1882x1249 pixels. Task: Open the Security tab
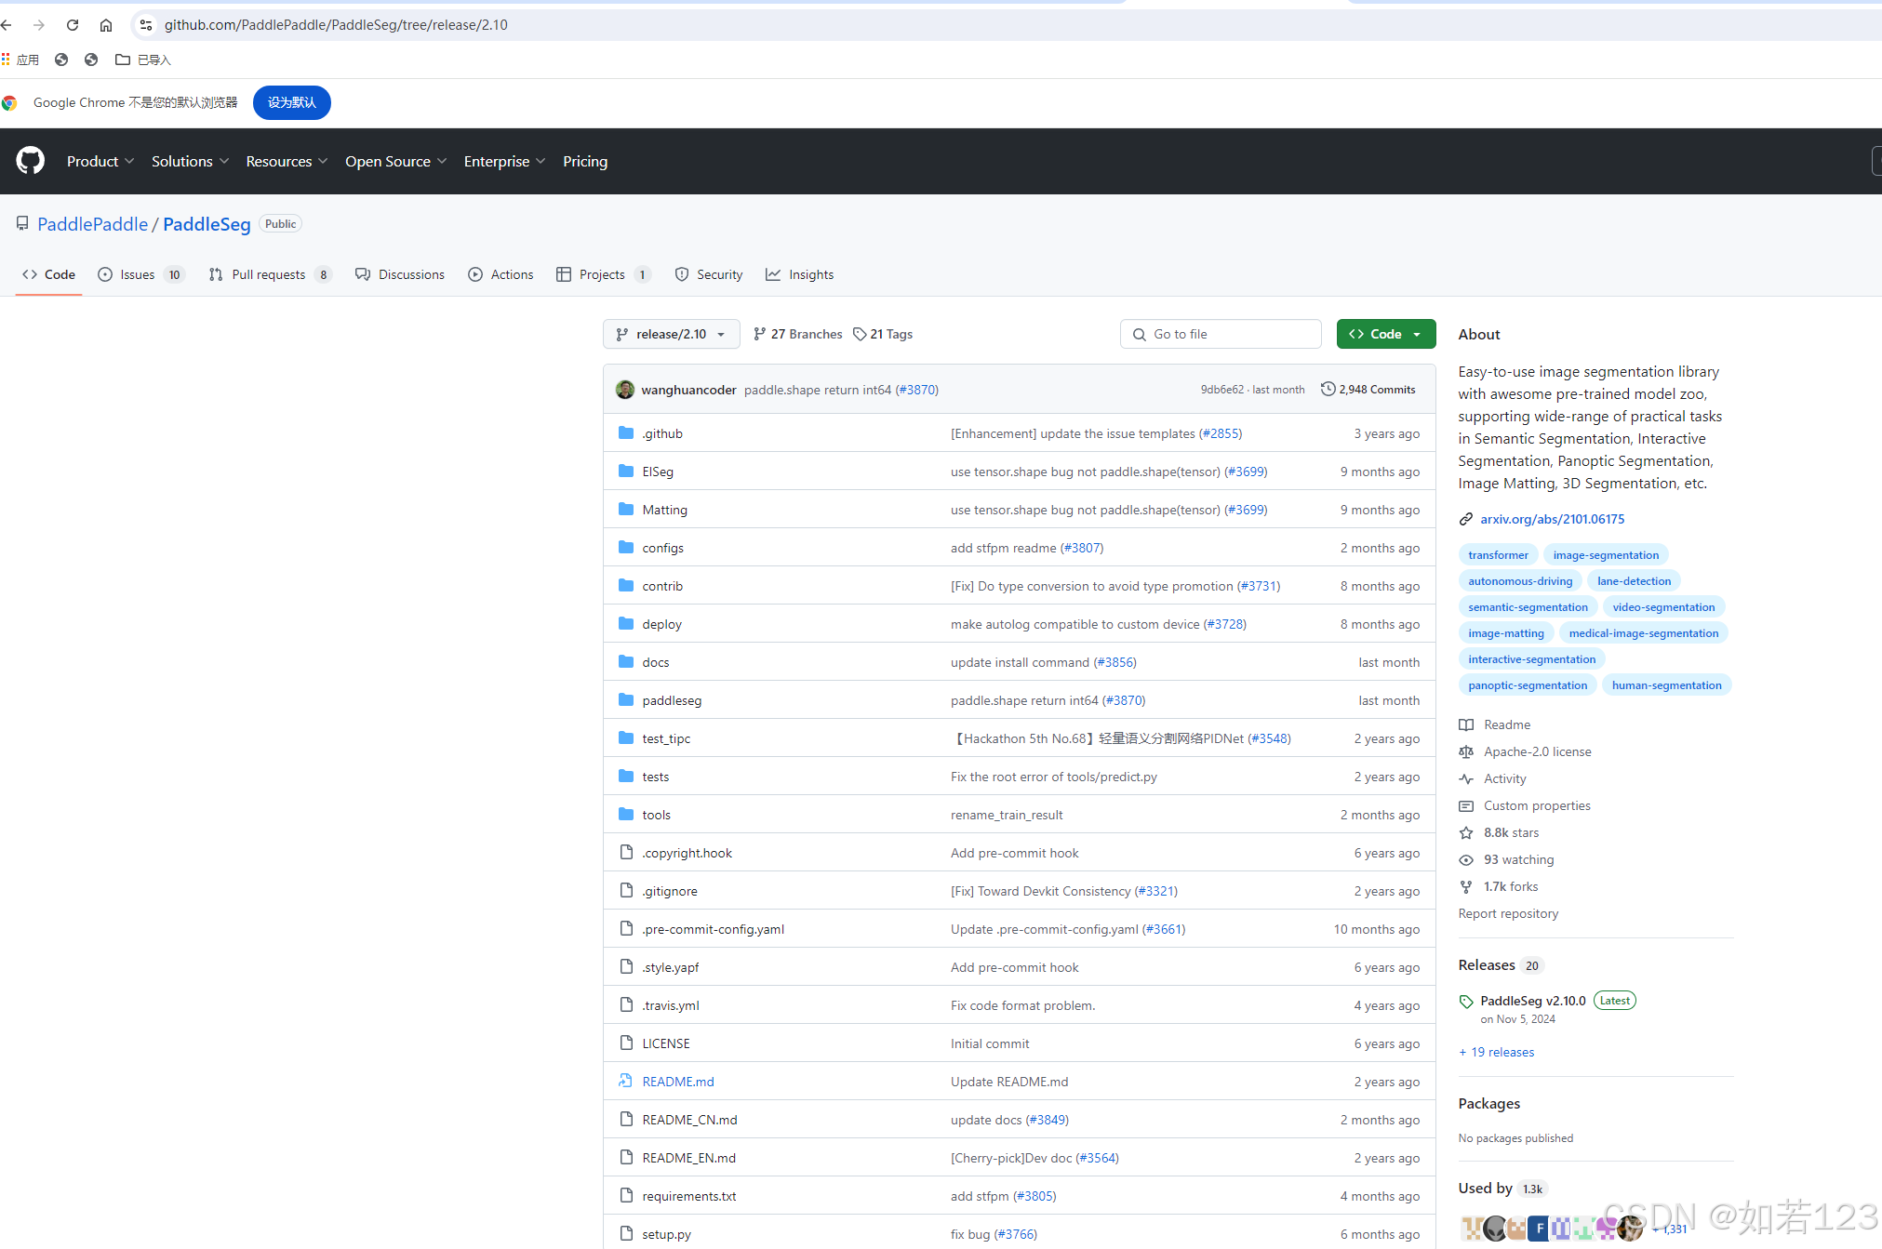[x=709, y=274]
